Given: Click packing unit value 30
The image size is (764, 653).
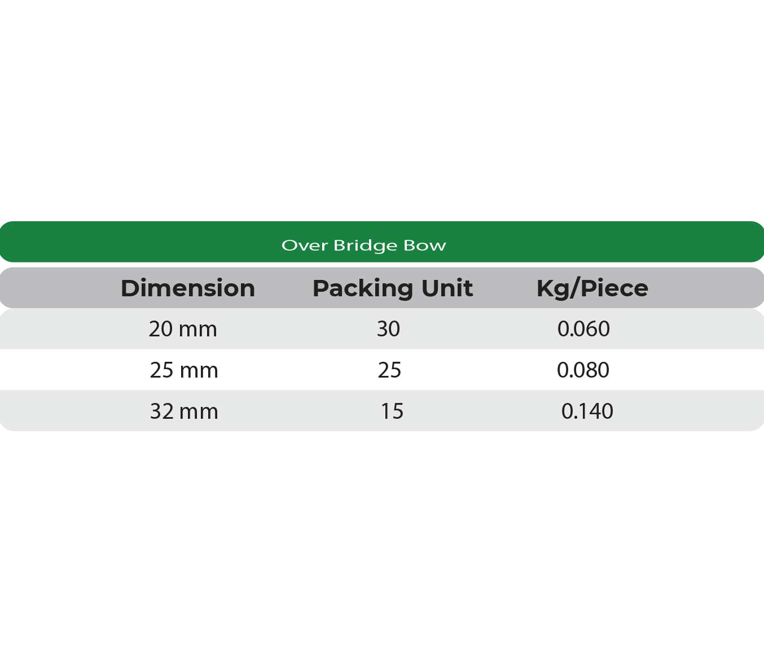Looking at the screenshot, I should click(388, 329).
